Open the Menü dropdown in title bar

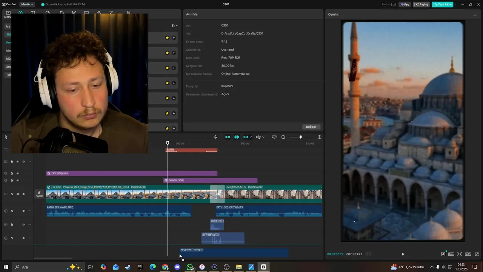(x=27, y=5)
